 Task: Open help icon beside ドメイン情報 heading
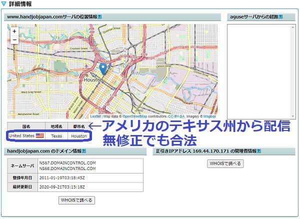(x=84, y=151)
